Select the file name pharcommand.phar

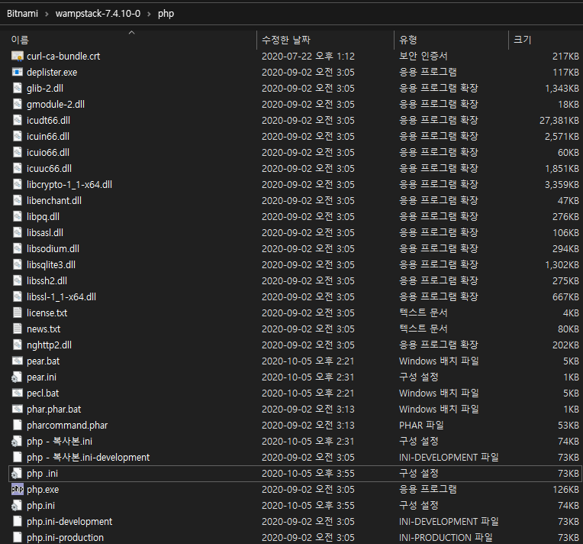67,426
